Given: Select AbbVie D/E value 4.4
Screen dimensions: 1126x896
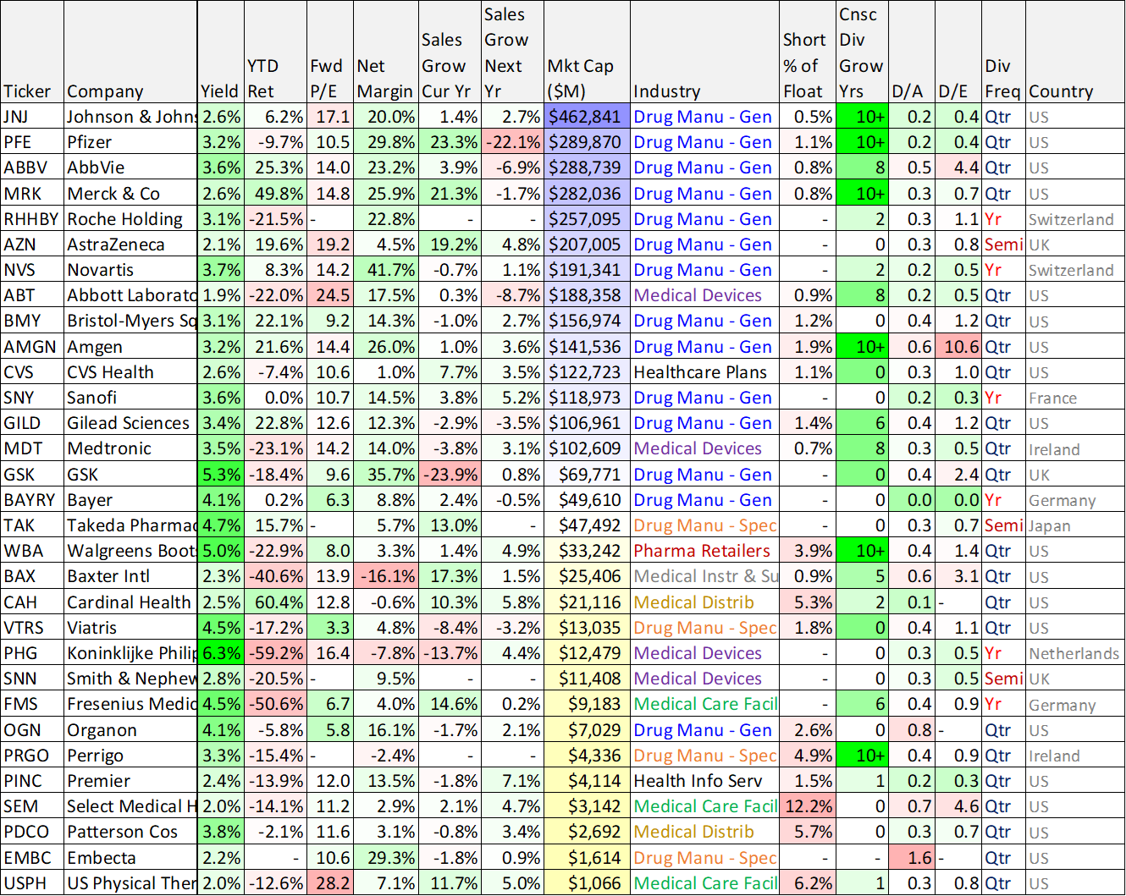Looking at the screenshot, I should coord(958,168).
